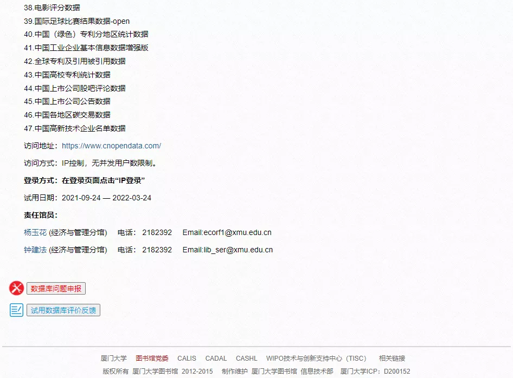The width and height of the screenshot is (513, 378).
Task: Click item 43.中国高校专利统计数据
Action: (67, 75)
